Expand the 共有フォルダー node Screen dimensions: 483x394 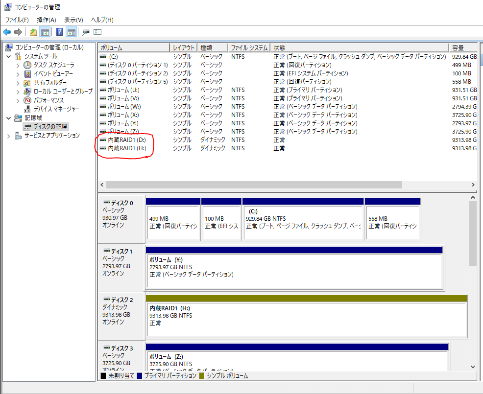[18, 83]
